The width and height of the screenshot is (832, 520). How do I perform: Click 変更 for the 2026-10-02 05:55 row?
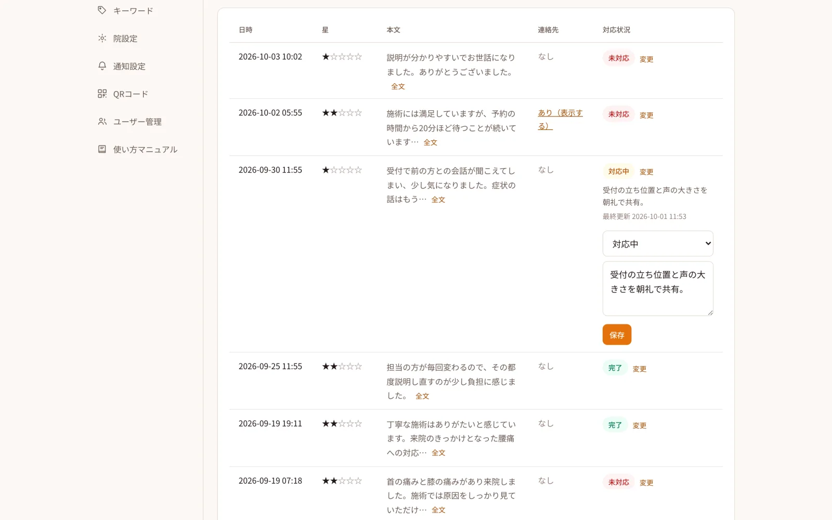point(646,115)
